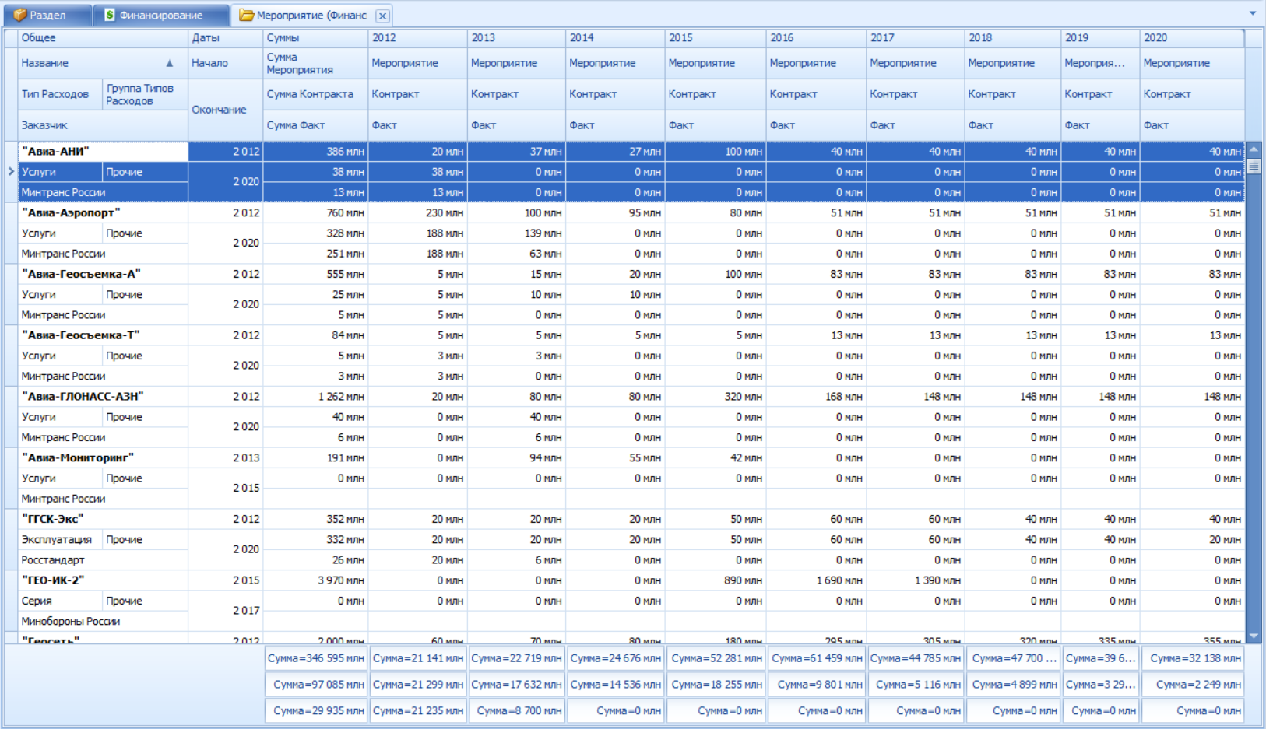
Task: Click the Группа Типов Расходов header
Action: (145, 94)
